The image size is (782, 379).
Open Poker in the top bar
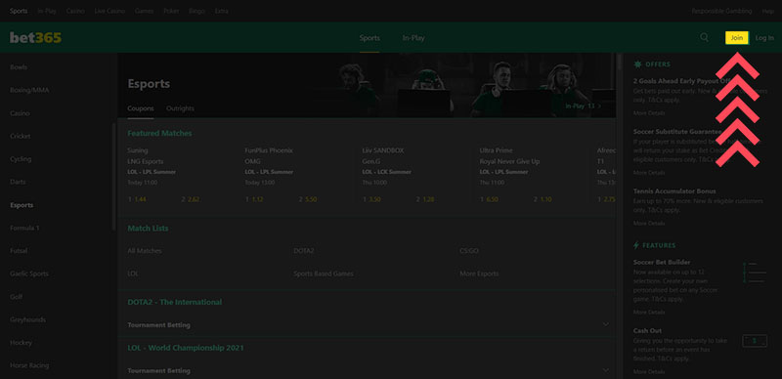tap(172, 11)
